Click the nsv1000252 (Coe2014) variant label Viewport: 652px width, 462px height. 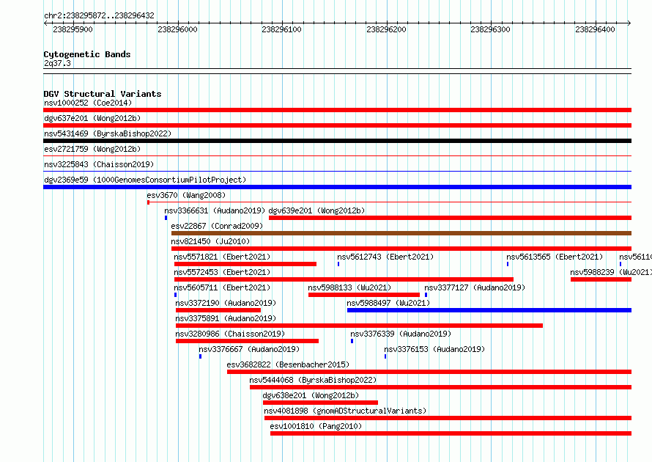point(88,103)
